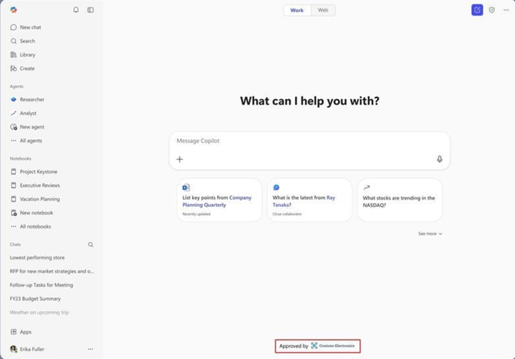Image resolution: width=515 pixels, height=359 pixels.
Task: Search chats using the magnifier icon
Action: point(91,245)
